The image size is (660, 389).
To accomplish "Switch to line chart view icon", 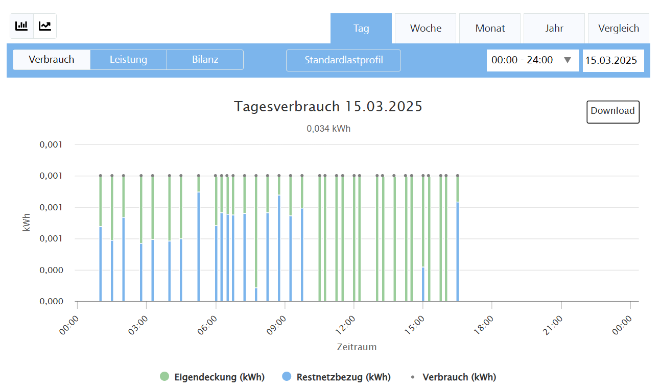I will tap(45, 26).
